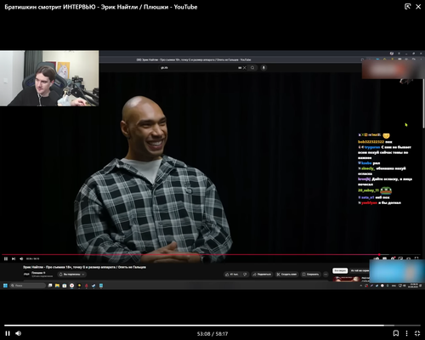The image size is (425, 340).
Task: Select the 'Все видео' filter chip
Action: click(x=340, y=270)
